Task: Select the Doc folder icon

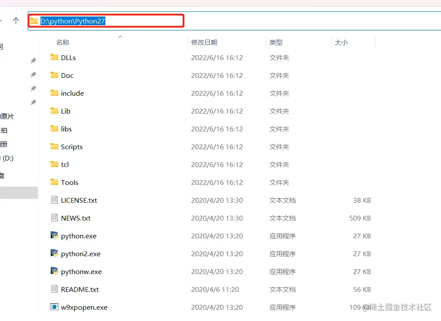Action: [x=54, y=75]
